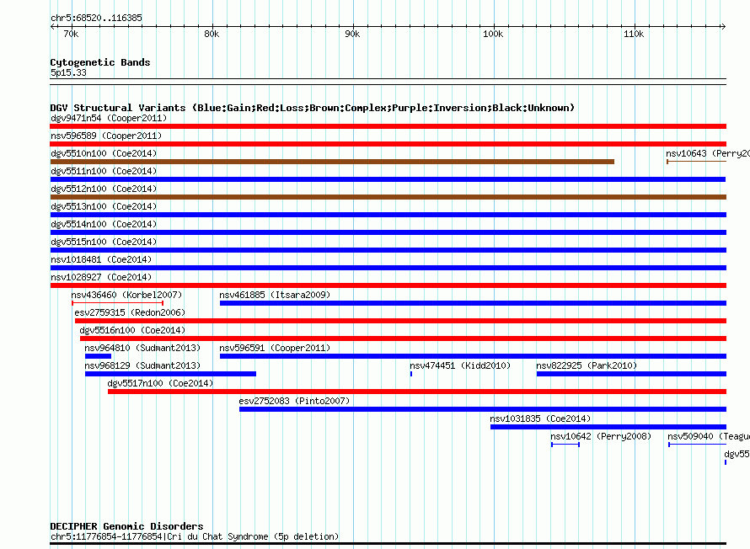Click the nsv436460 (Korbel2007) label
Image resolution: width=750 pixels, height=549 pixels.
(126, 296)
